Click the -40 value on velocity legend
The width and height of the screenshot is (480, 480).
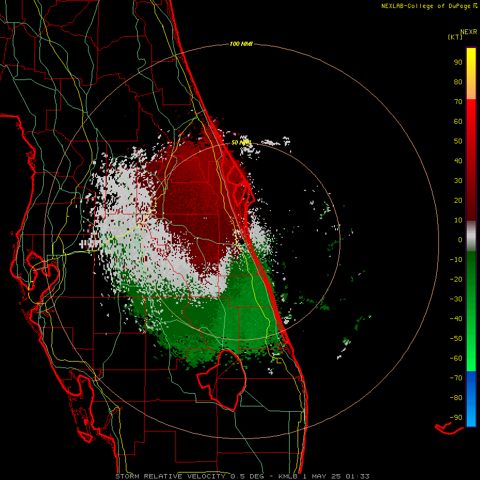[x=456, y=319]
